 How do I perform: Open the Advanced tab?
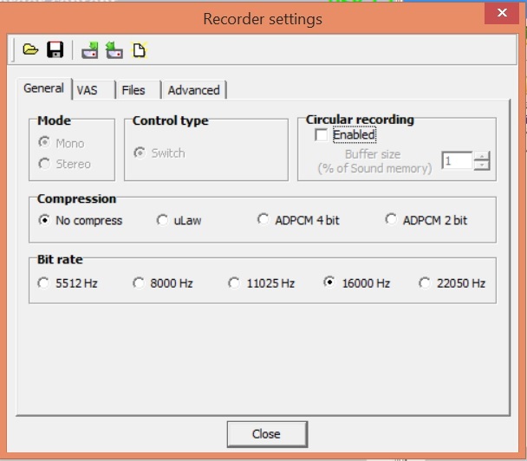pos(194,90)
